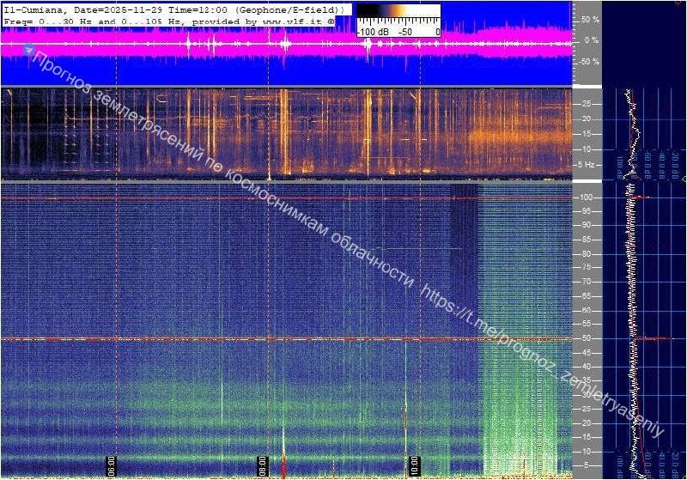The image size is (687, 480).
Task: Click the '-100 dB' color scale label
Action: (373, 32)
